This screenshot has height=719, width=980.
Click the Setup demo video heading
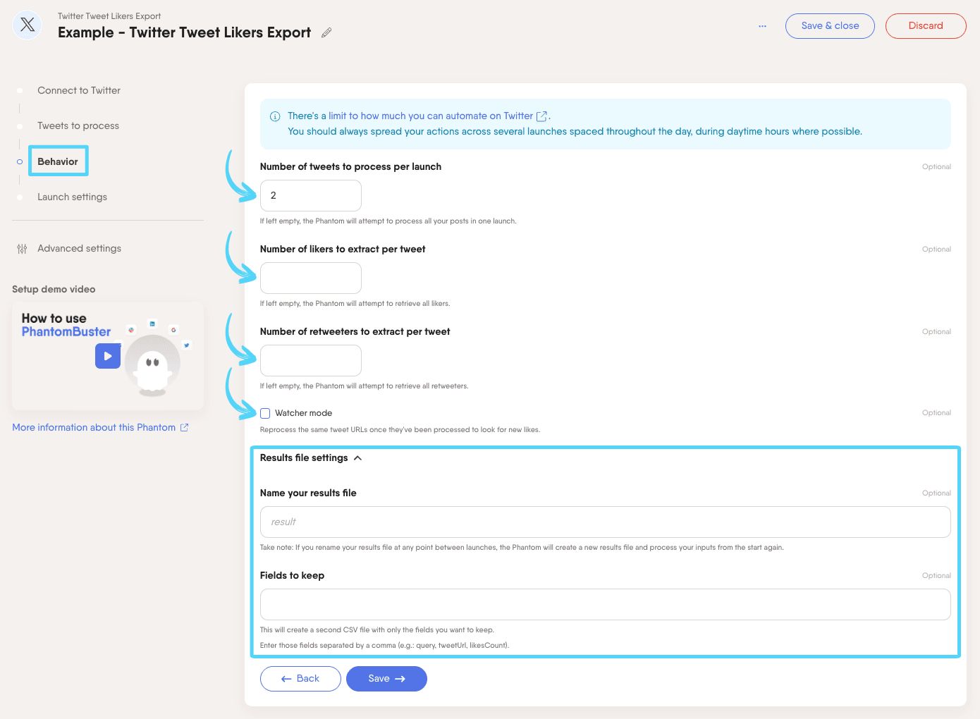[54, 289]
